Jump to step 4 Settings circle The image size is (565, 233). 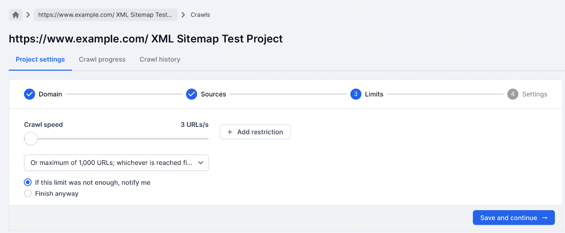(x=513, y=94)
